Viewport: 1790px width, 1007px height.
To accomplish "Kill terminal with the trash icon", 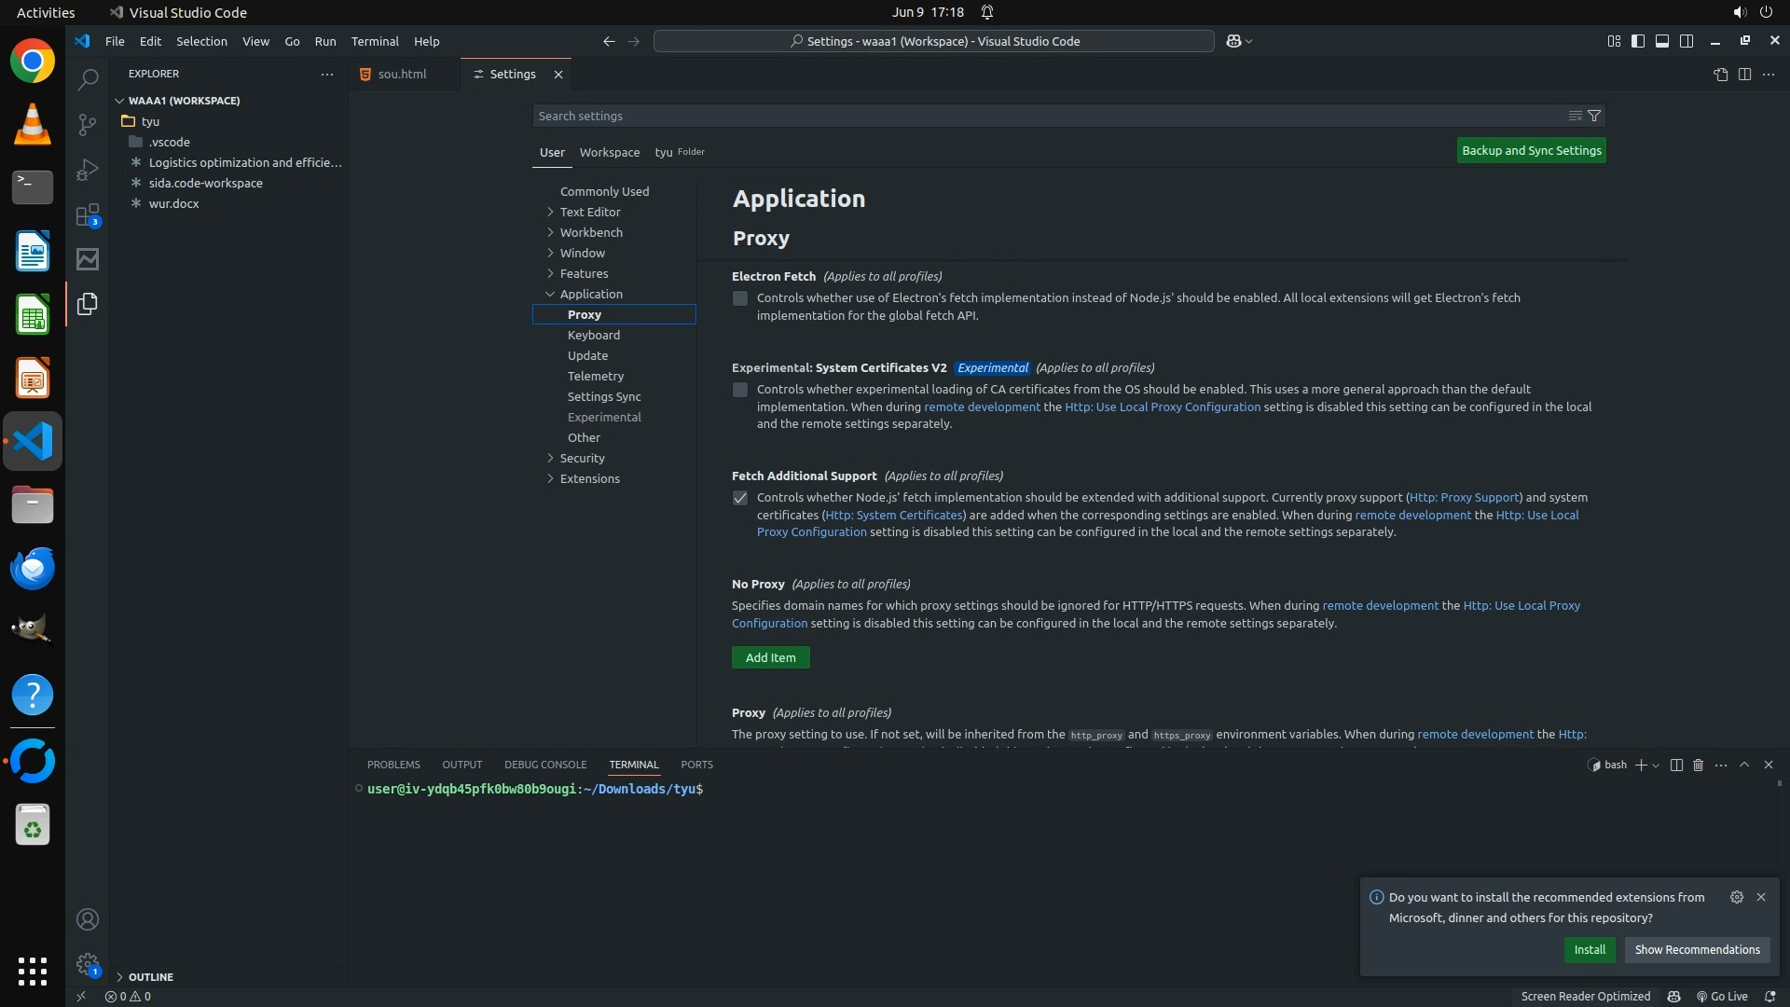I will click(x=1698, y=765).
